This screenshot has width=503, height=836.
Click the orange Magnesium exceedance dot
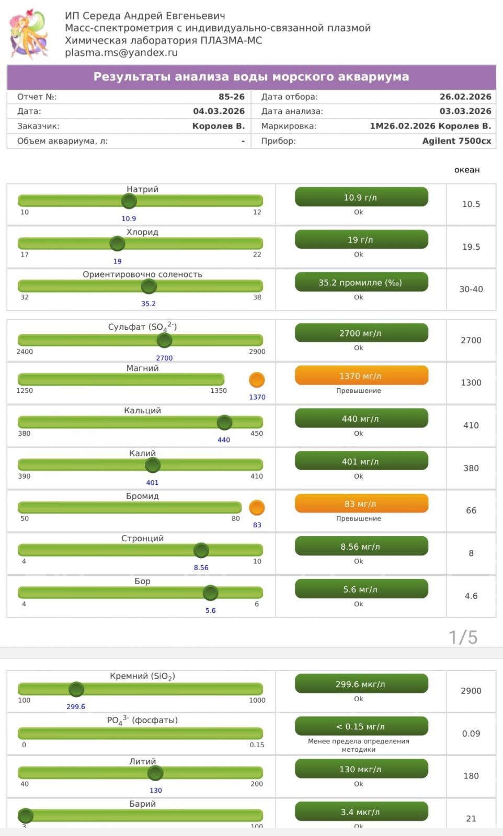click(257, 380)
